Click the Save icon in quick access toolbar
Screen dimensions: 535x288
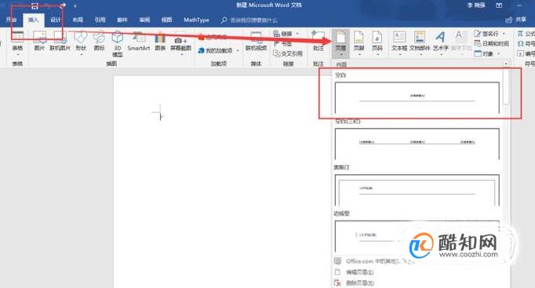coord(35,5)
